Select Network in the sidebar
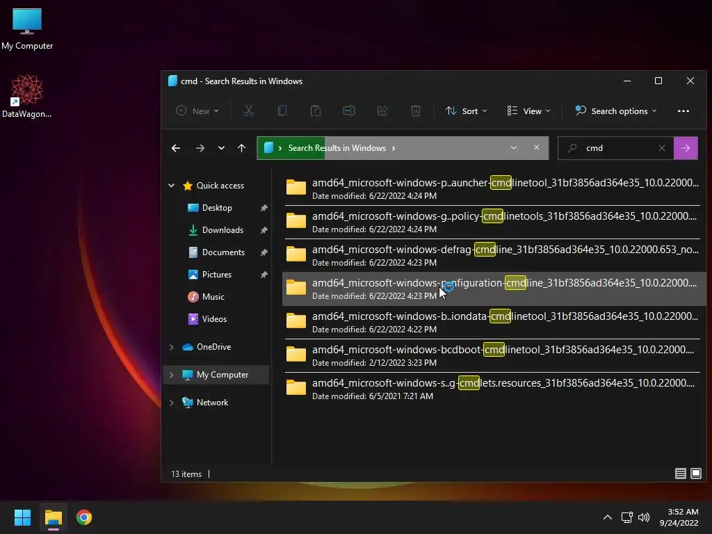The image size is (712, 534). click(212, 403)
